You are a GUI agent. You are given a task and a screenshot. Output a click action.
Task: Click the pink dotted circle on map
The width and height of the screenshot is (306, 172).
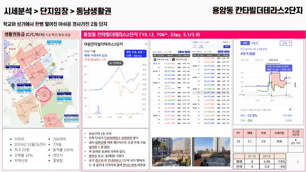[x=44, y=94]
